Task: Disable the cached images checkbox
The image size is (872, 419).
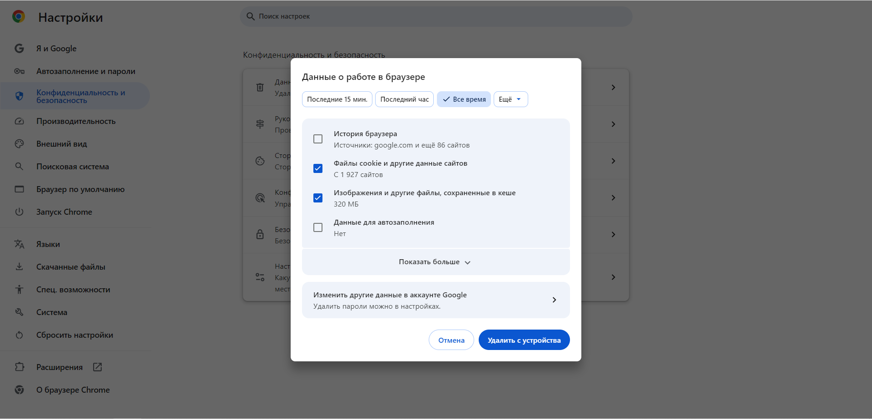Action: tap(317, 197)
